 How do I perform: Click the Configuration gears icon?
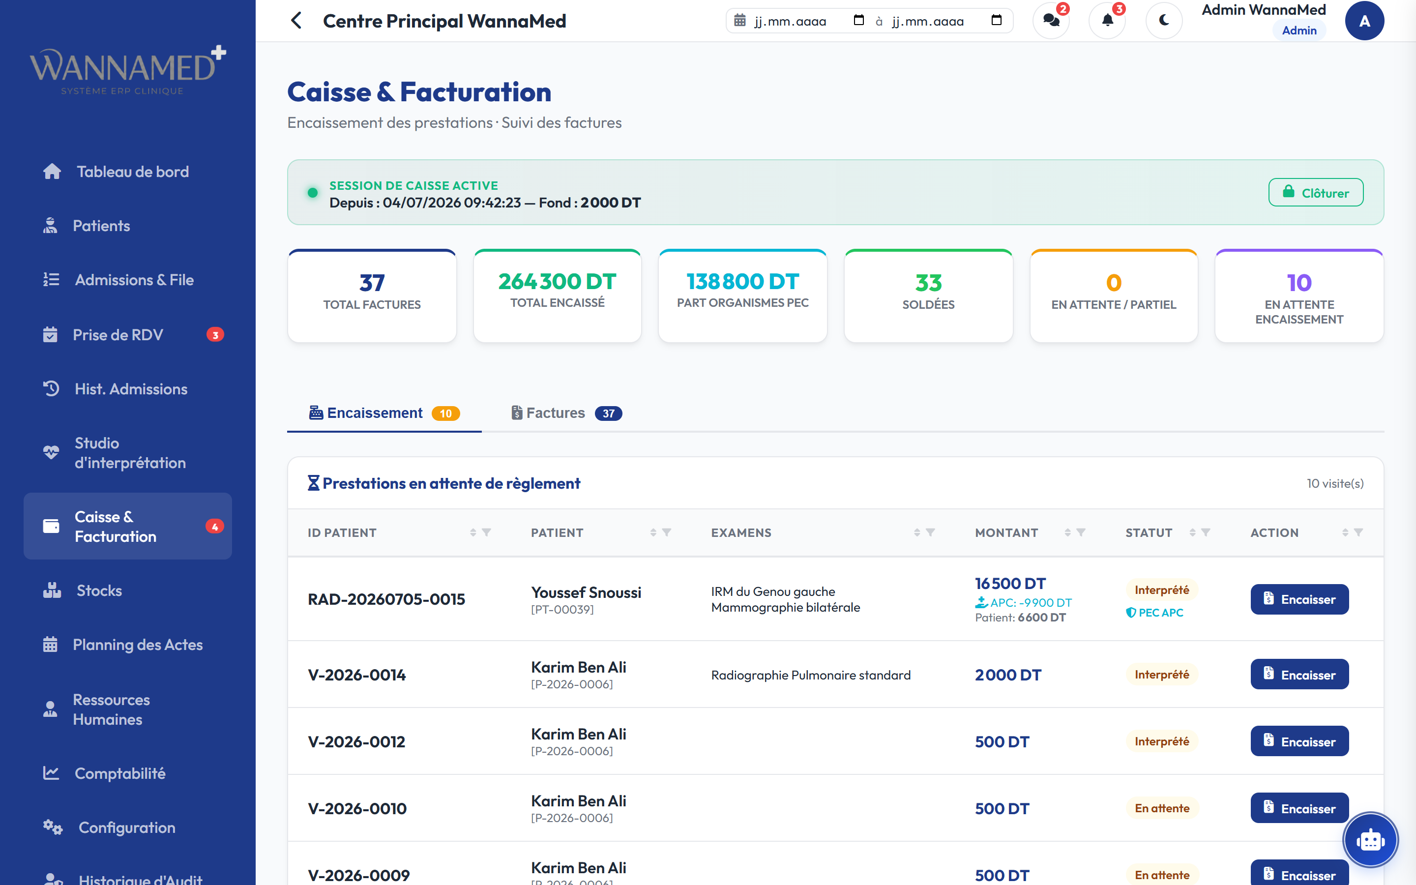tap(53, 827)
